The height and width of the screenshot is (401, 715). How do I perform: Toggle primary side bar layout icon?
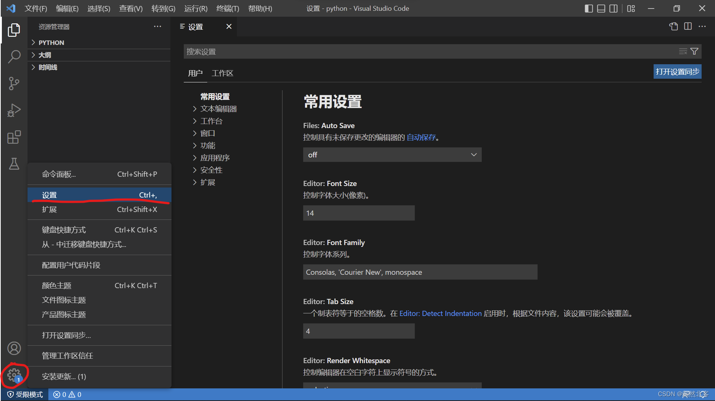[589, 9]
